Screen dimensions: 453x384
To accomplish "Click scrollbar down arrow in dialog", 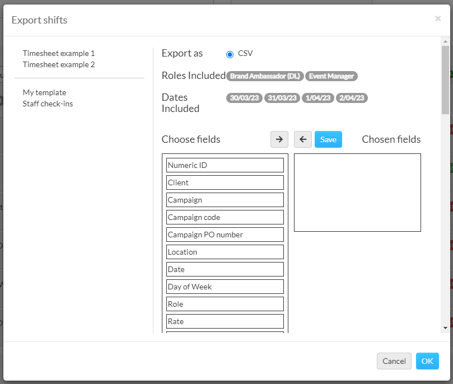I will point(445,328).
